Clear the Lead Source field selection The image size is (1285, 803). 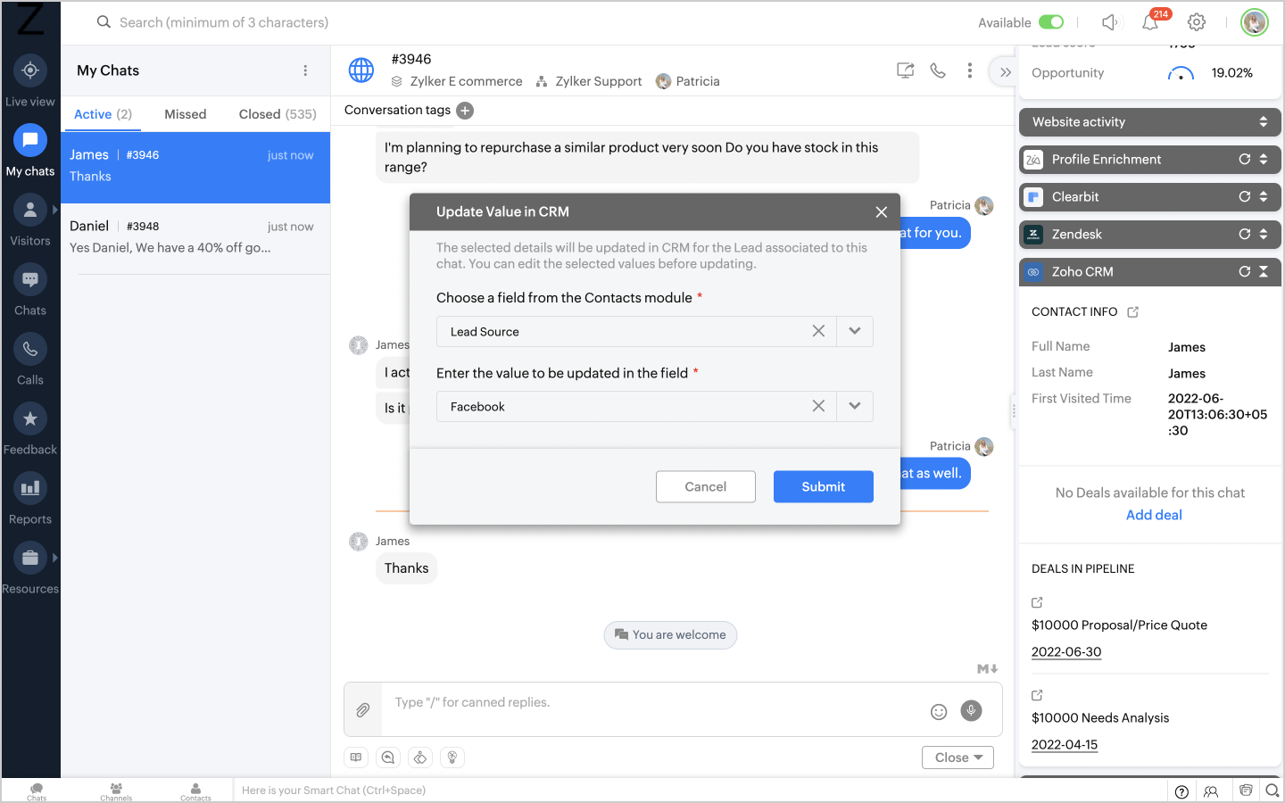(818, 331)
